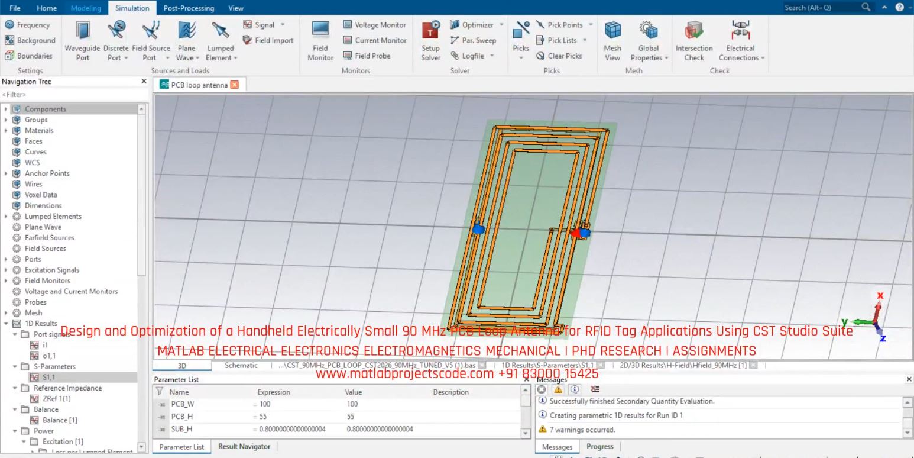Clear Picks in the Picks group
Image resolution: width=914 pixels, height=458 pixels.
(559, 56)
